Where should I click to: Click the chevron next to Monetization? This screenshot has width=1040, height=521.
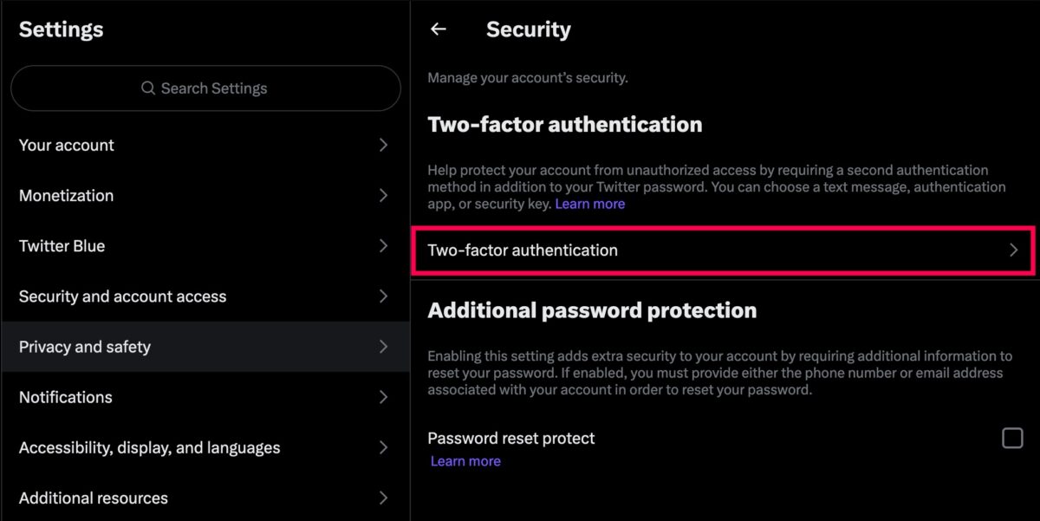coord(383,195)
